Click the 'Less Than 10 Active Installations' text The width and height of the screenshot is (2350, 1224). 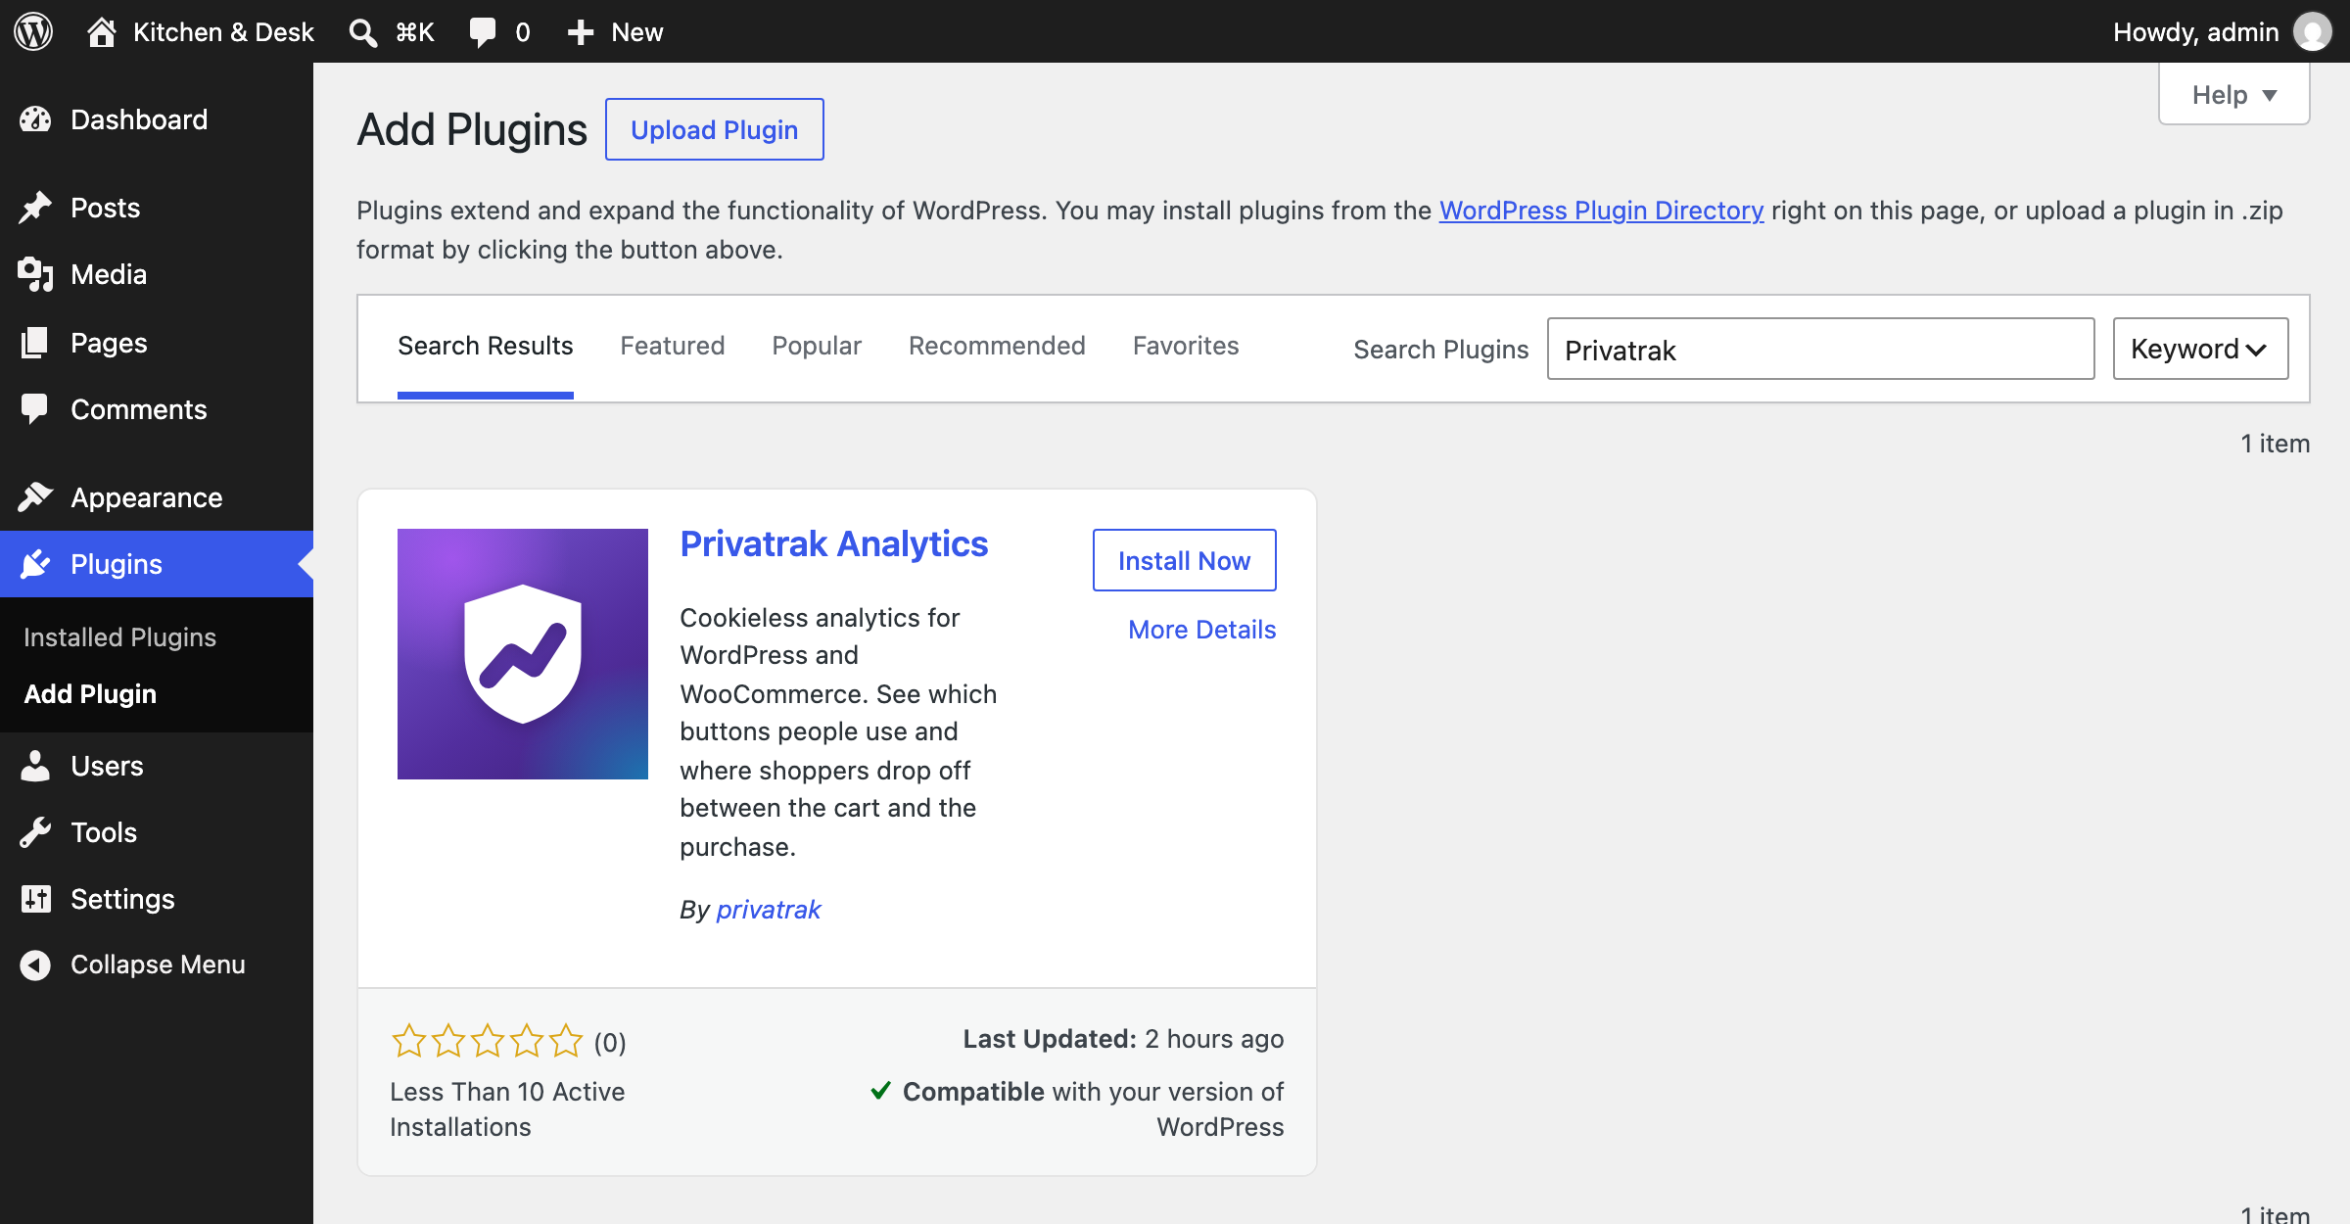click(507, 1109)
